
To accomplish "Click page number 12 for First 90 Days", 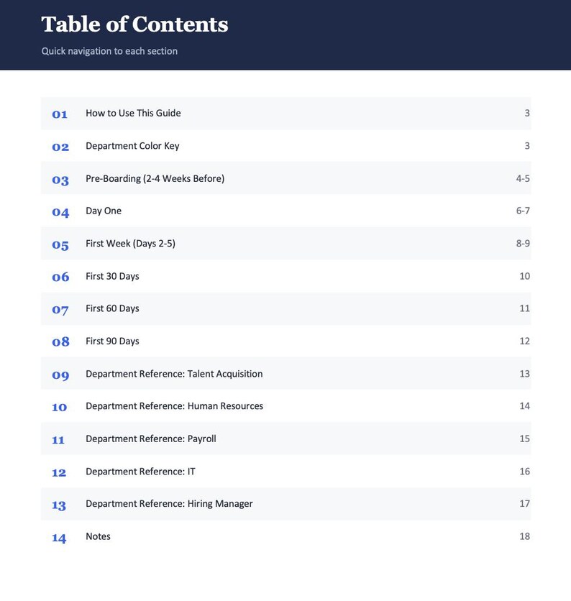I will click(524, 341).
